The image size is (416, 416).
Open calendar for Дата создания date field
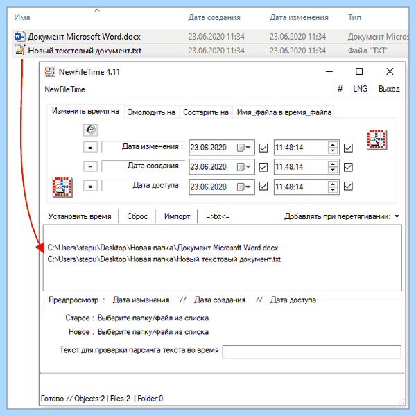(x=244, y=167)
